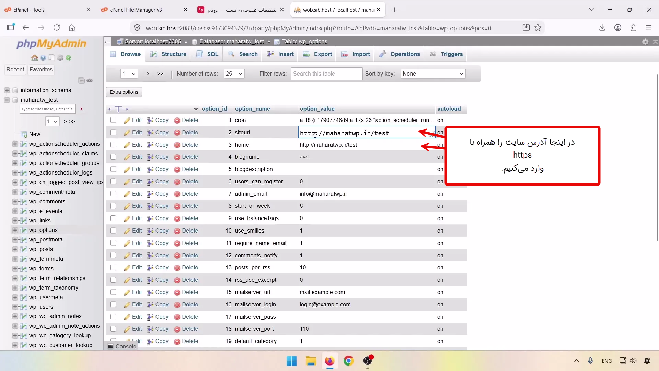Click the Extra options button

click(x=124, y=92)
